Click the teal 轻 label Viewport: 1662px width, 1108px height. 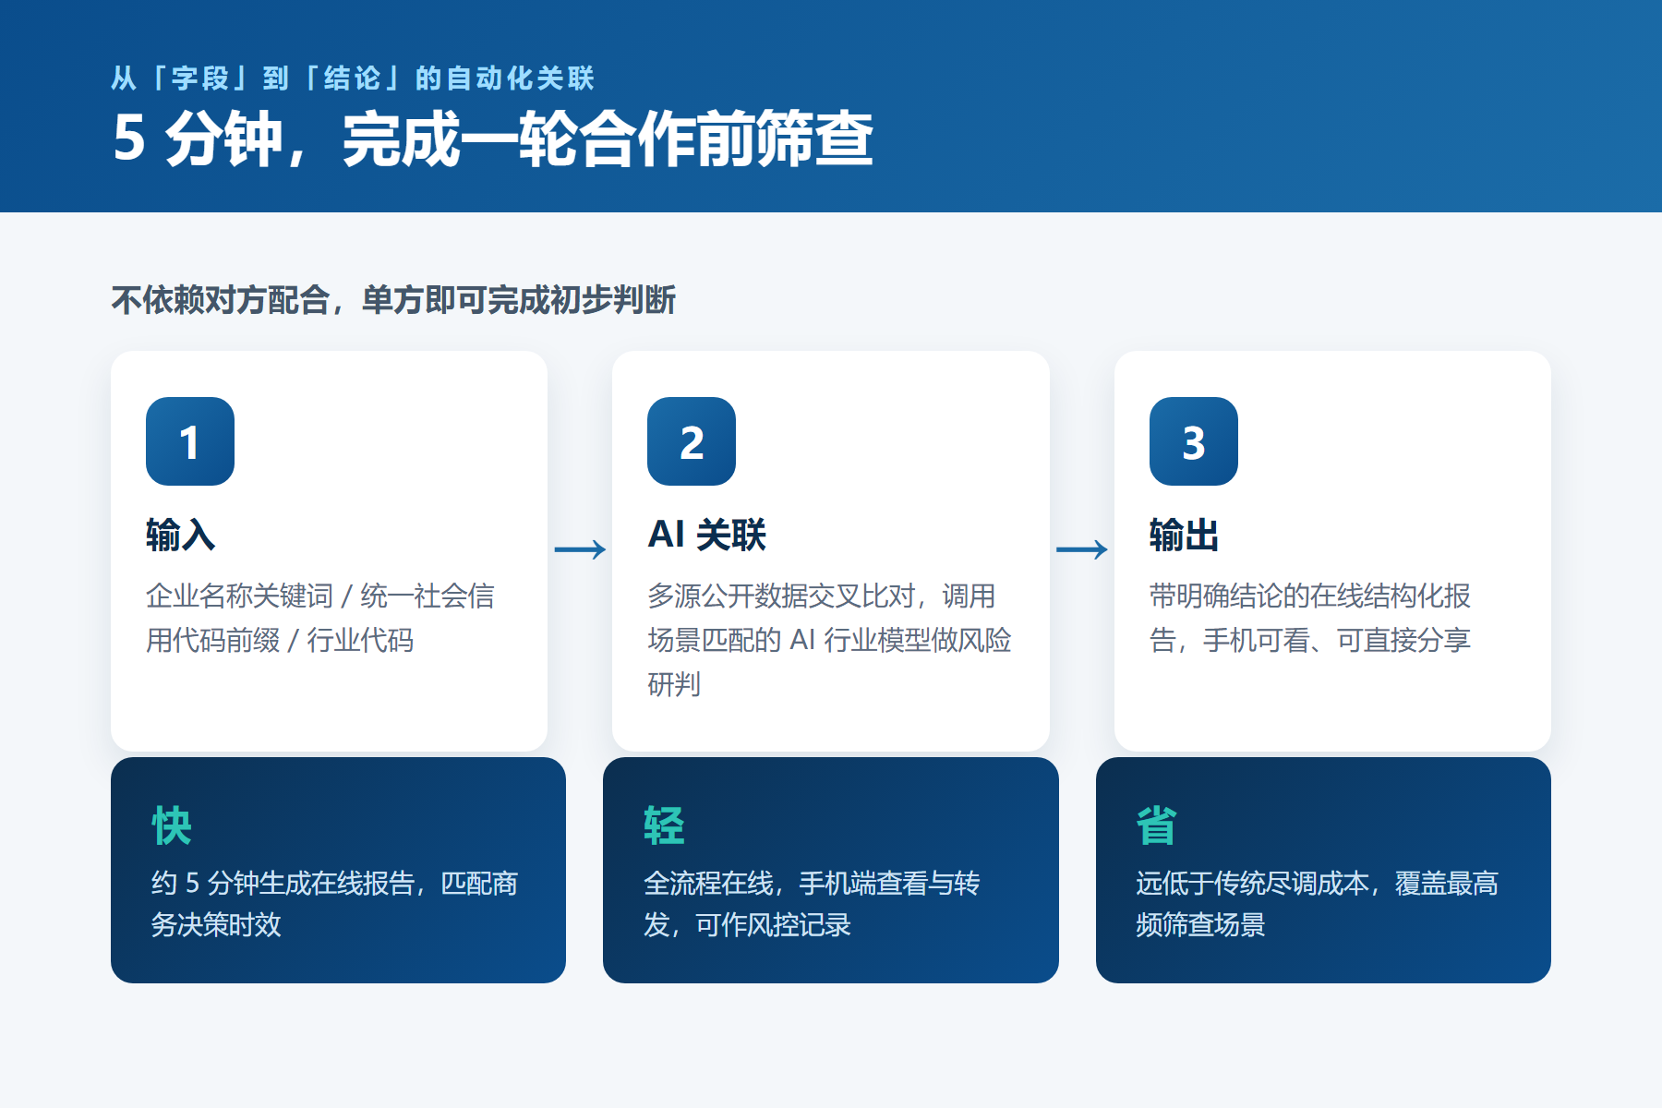pyautogui.click(x=664, y=825)
